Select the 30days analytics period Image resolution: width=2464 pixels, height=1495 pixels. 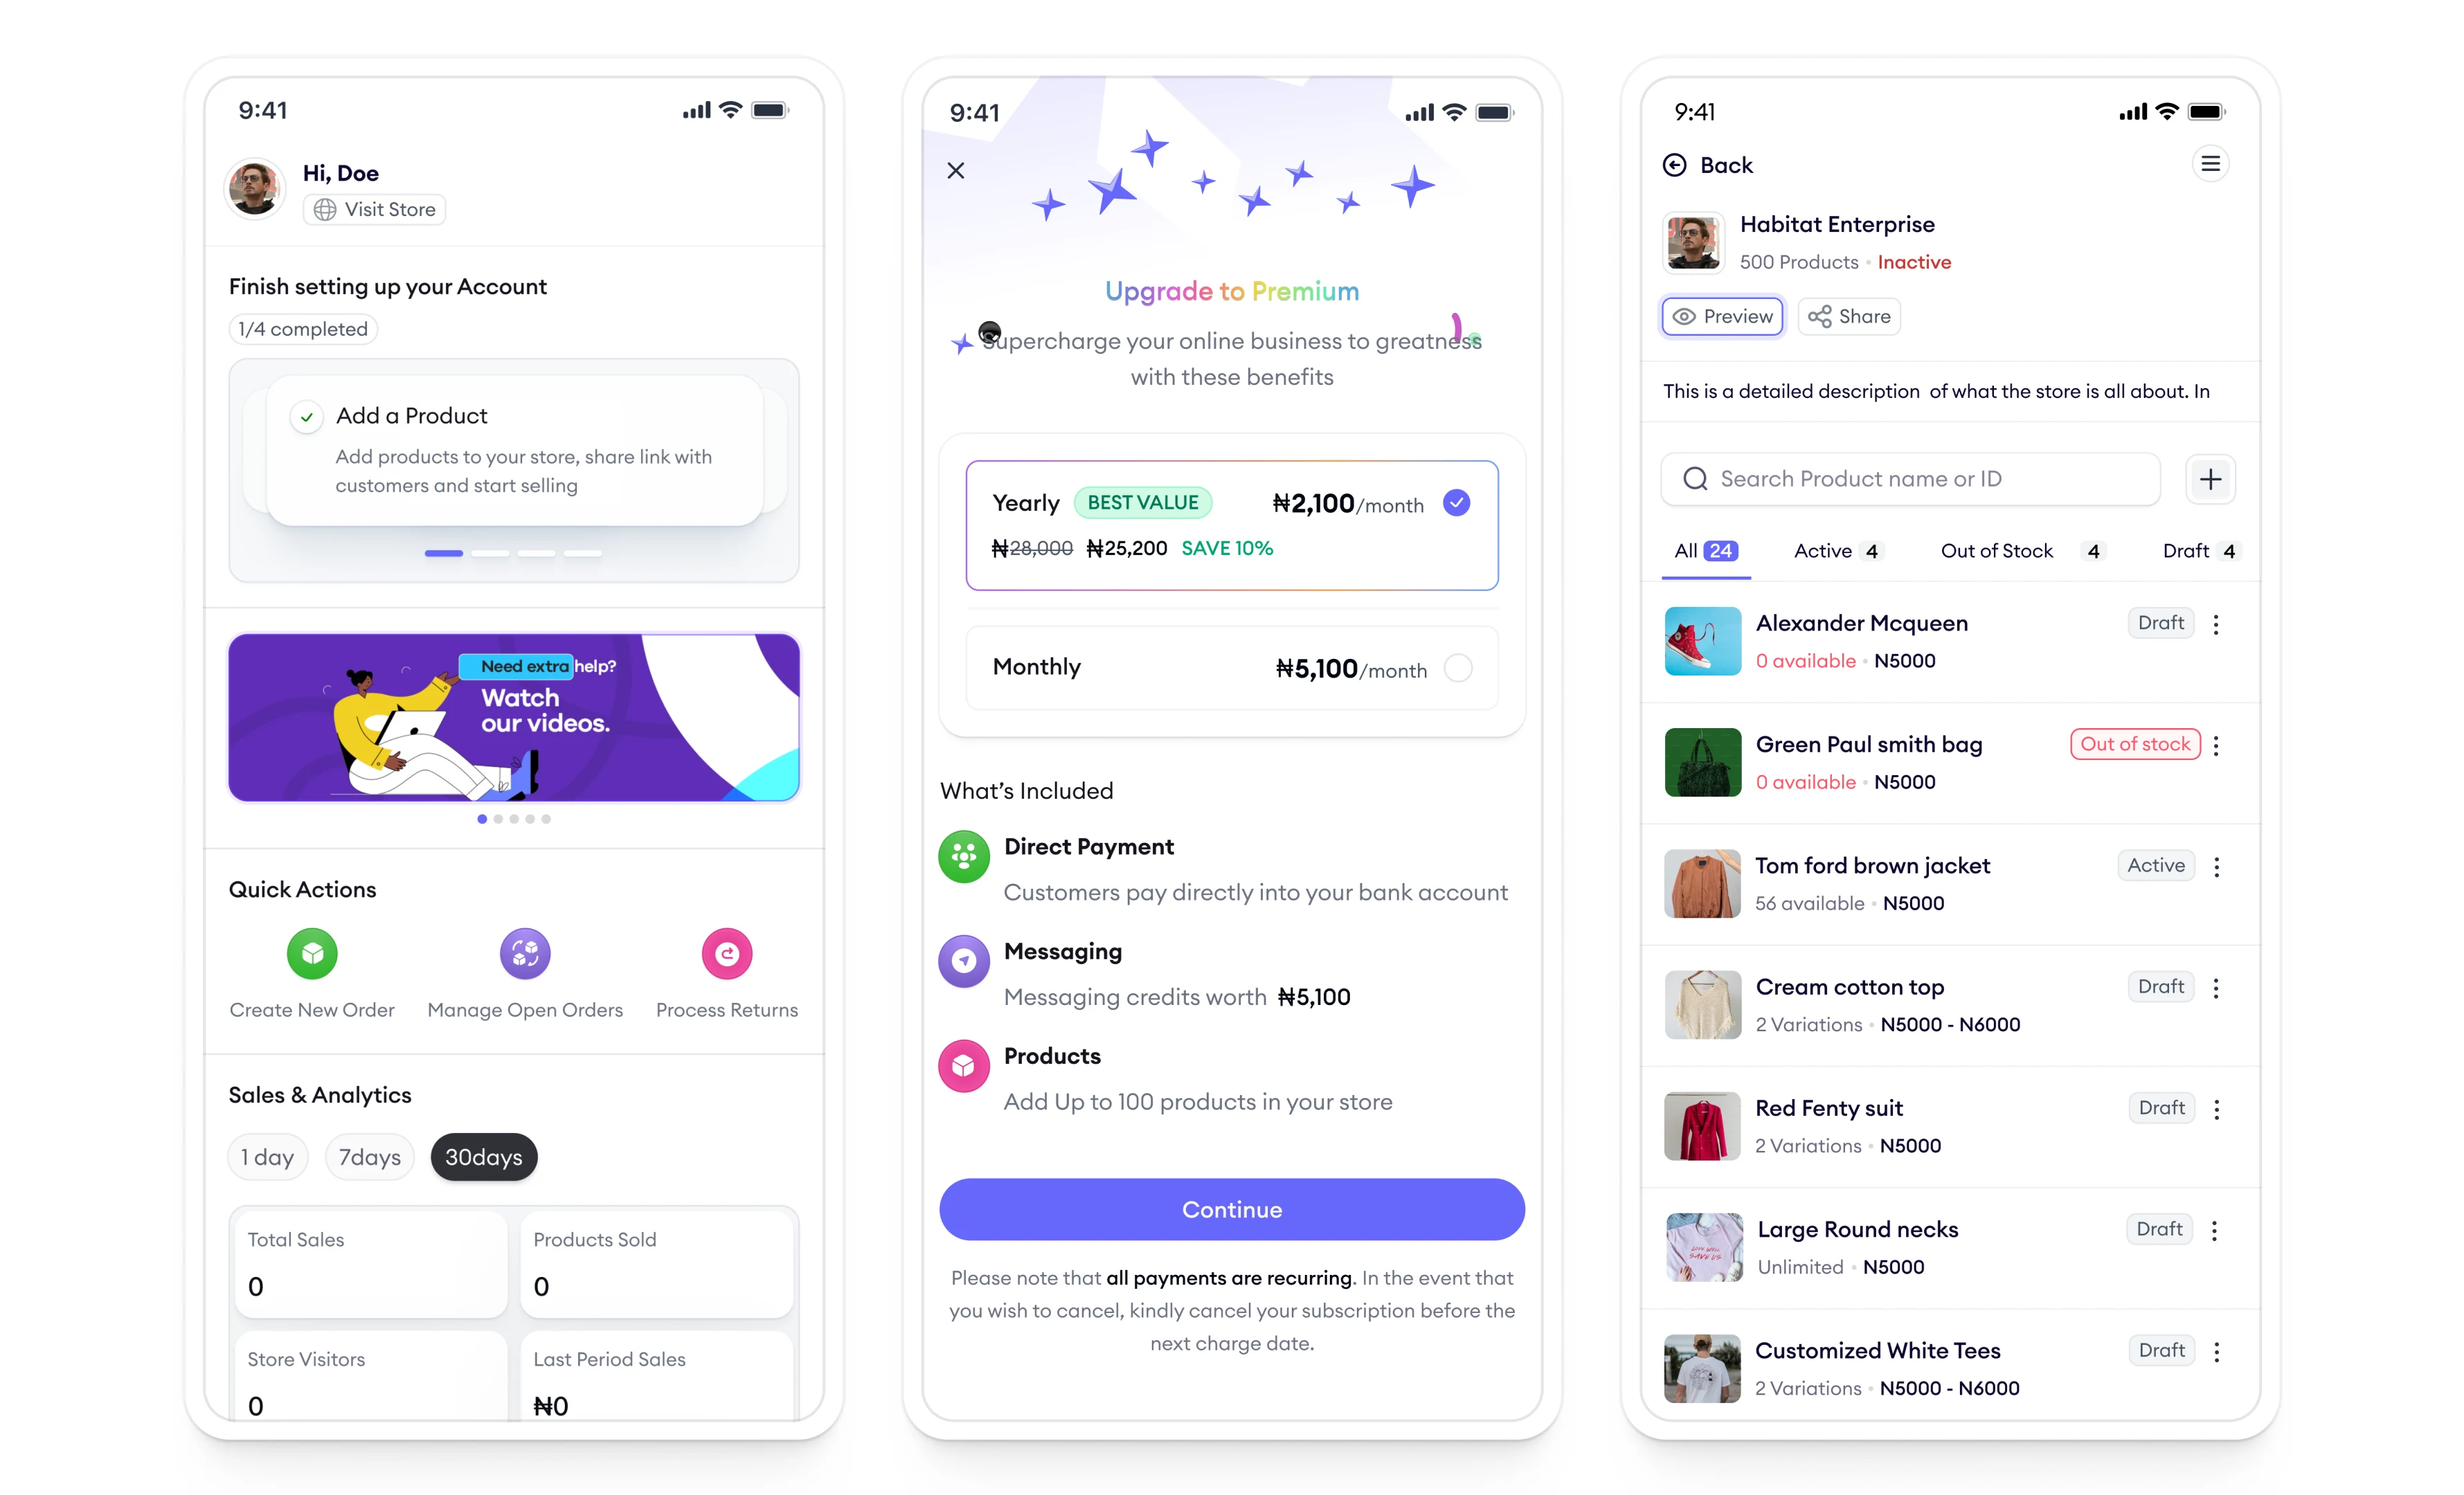486,1157
